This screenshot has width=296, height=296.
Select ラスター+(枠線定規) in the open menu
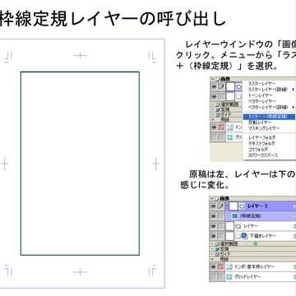[x=269, y=117]
